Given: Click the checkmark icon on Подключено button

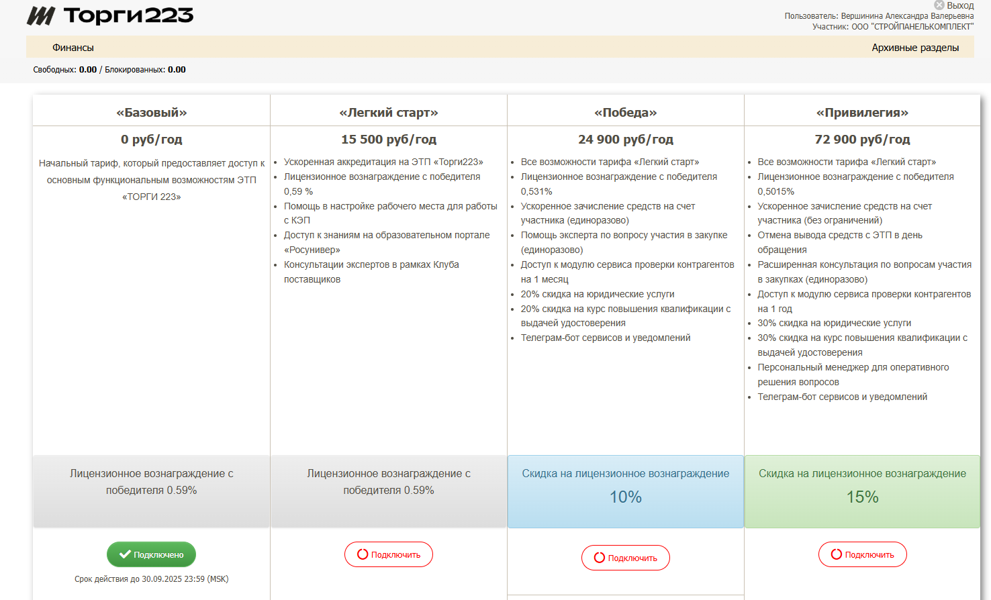Looking at the screenshot, I should [124, 554].
